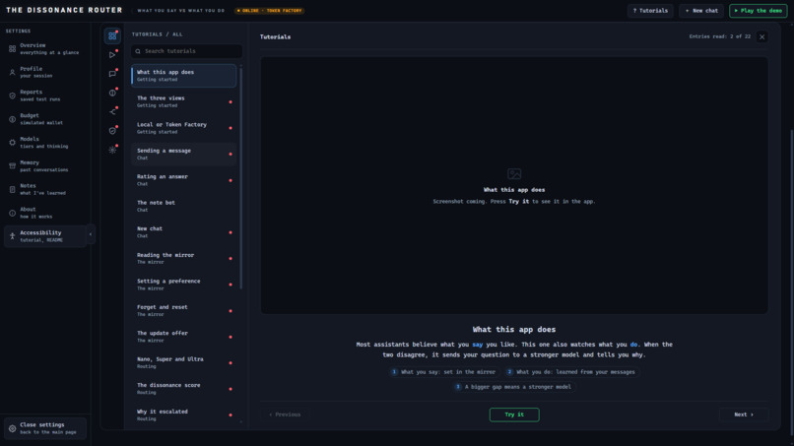Open the Overview settings page

pos(45,49)
